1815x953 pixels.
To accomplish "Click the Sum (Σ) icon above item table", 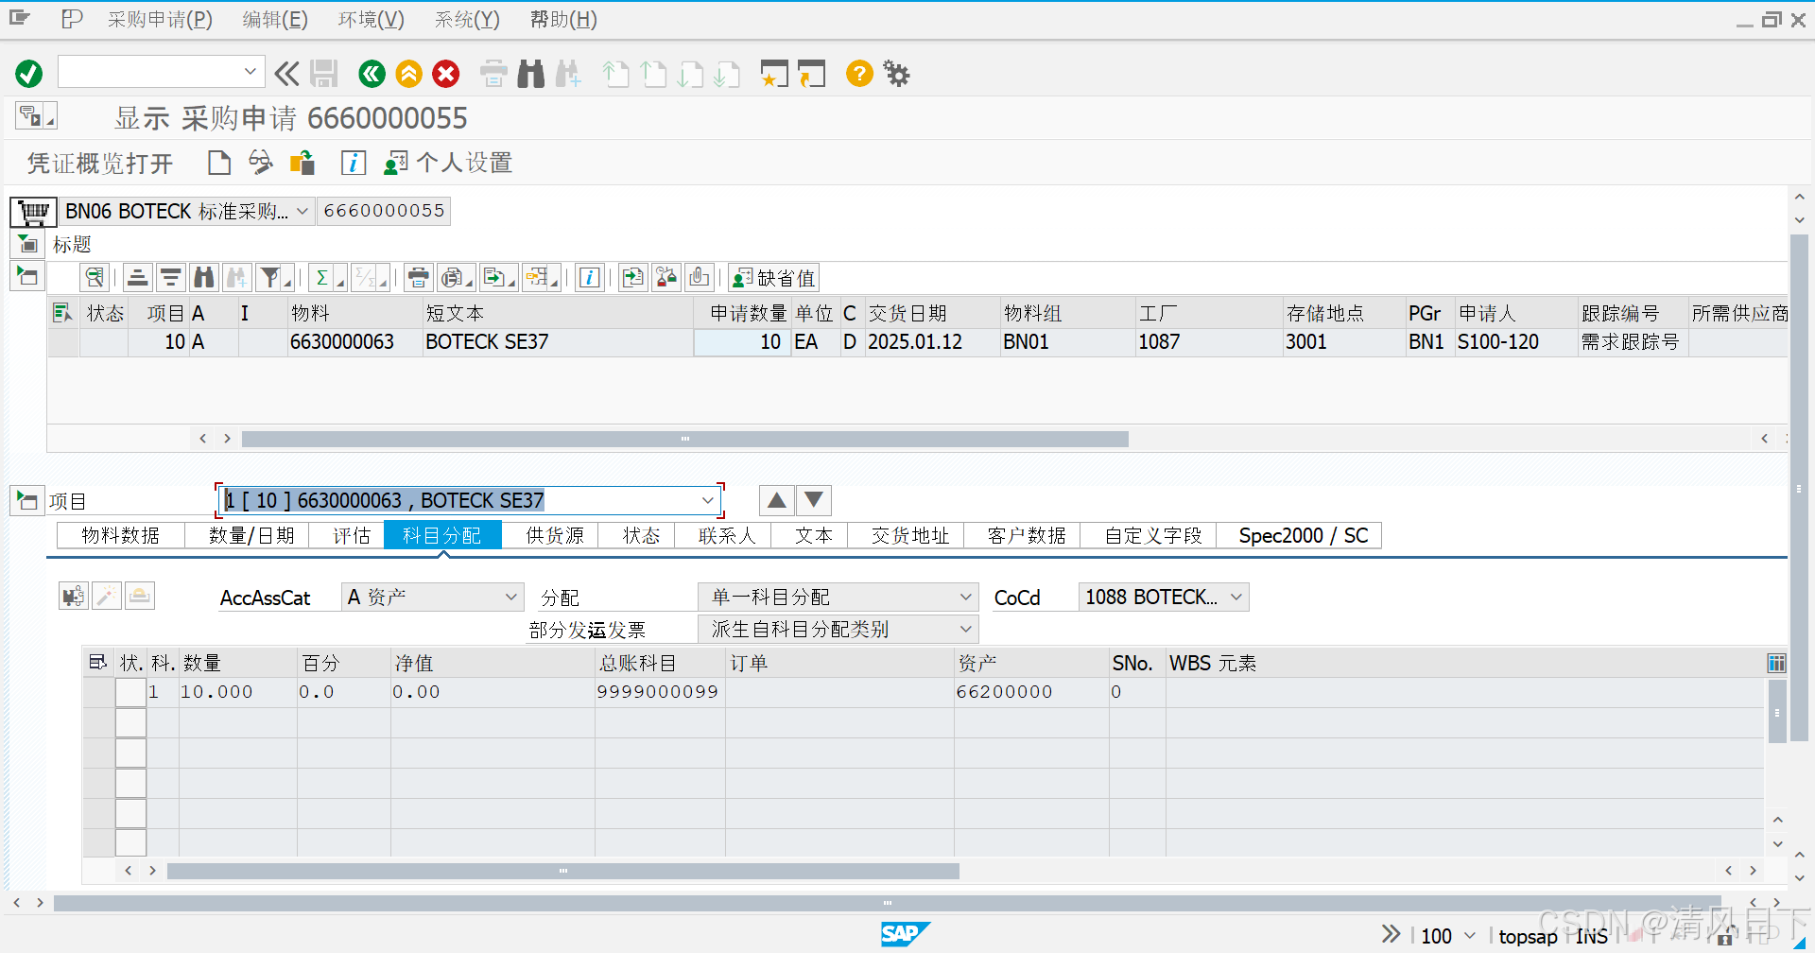I will (x=322, y=276).
